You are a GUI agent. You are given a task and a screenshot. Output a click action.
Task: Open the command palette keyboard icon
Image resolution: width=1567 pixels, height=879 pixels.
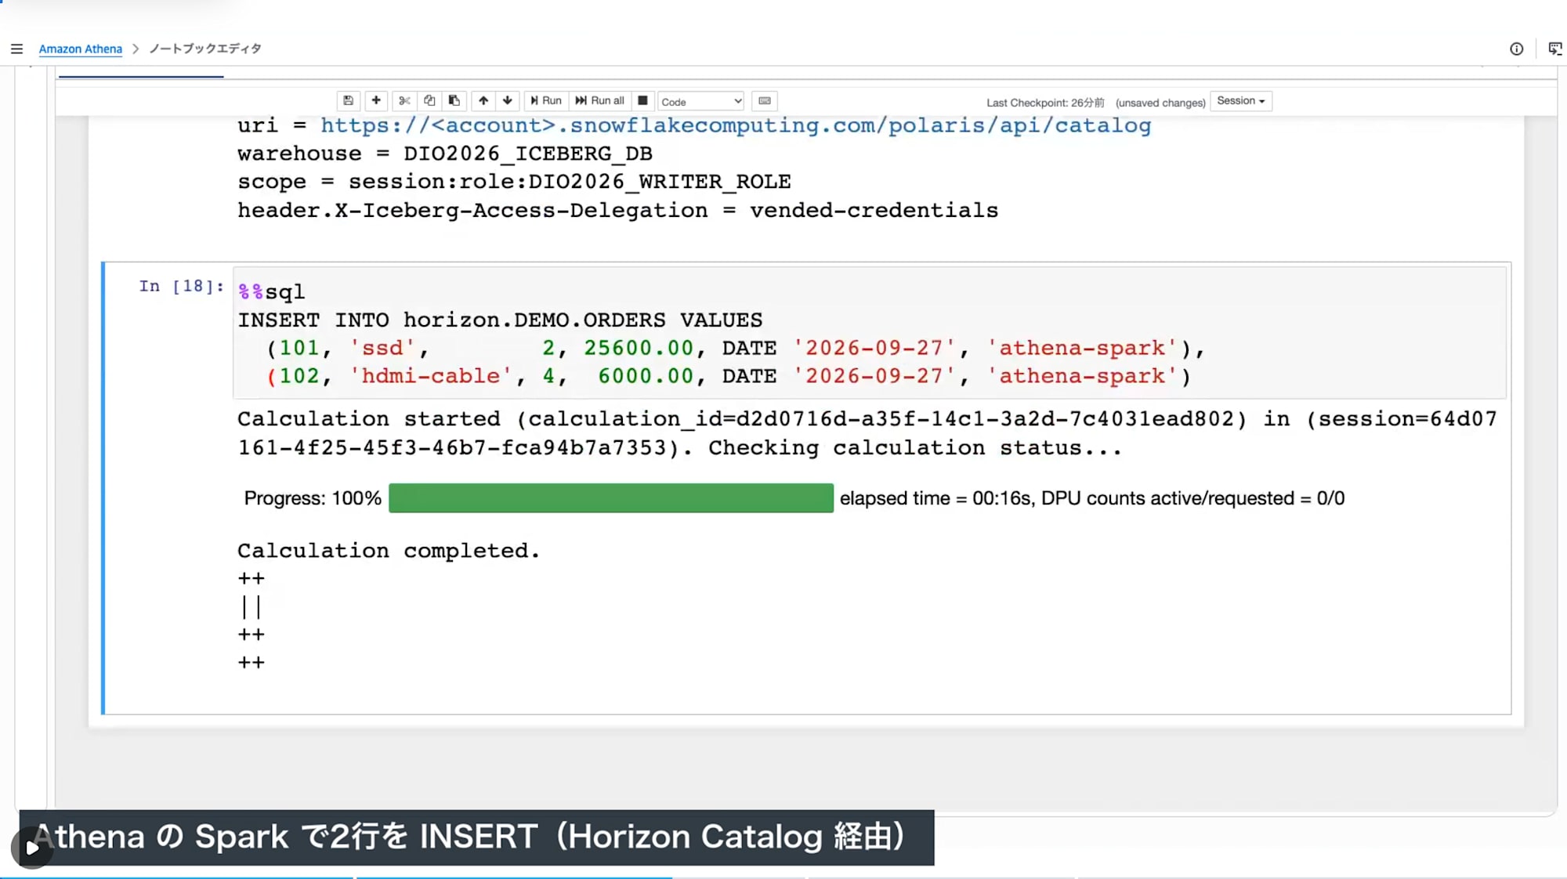click(765, 100)
